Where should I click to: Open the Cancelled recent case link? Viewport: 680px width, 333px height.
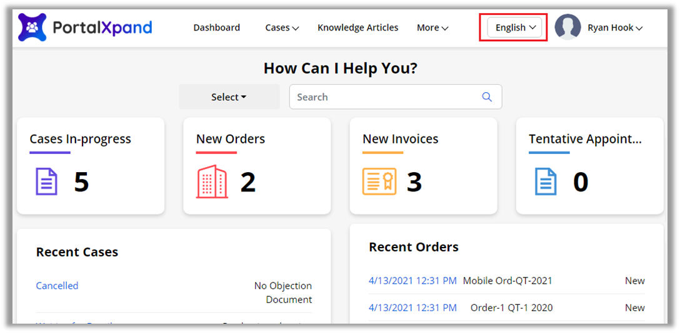pyautogui.click(x=57, y=286)
